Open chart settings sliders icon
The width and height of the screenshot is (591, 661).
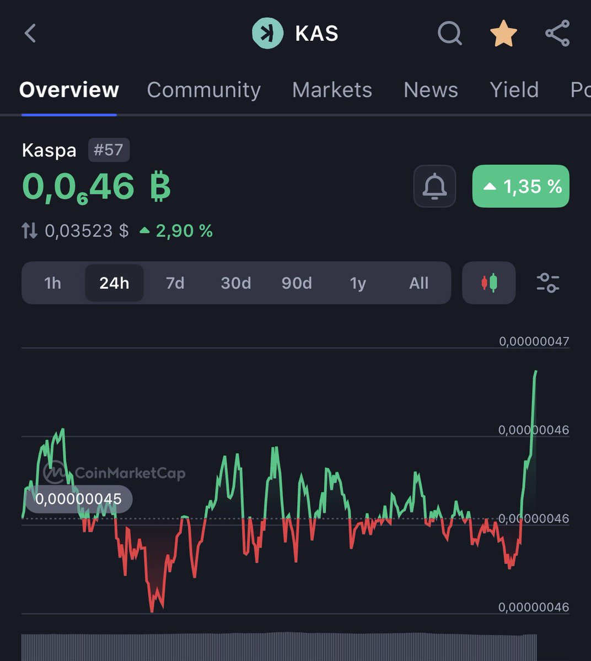tap(548, 283)
